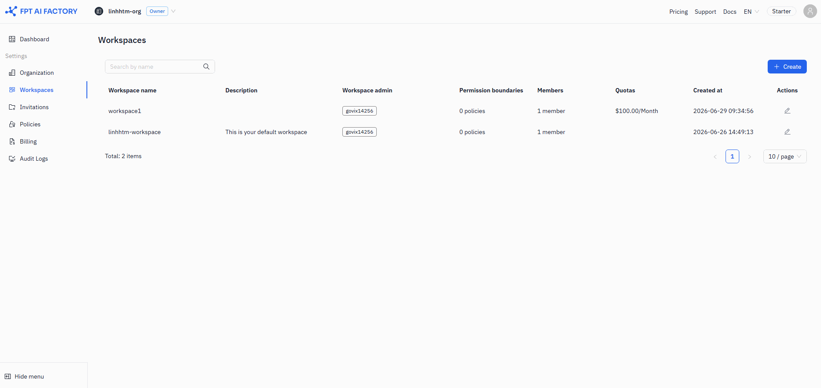Click linhhtm-org organization name
The width and height of the screenshot is (821, 388).
click(125, 11)
